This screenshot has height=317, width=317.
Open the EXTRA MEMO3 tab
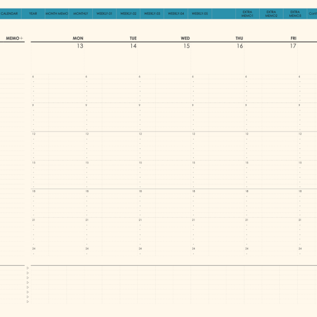(x=295, y=13)
